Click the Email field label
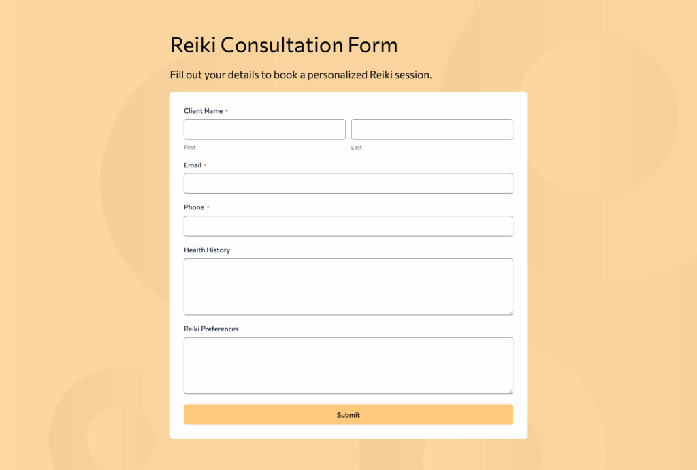Screen dimensions: 697x470 [x=193, y=165]
